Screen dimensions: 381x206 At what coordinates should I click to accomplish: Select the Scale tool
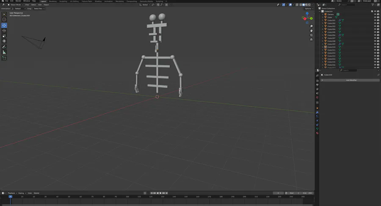4,36
